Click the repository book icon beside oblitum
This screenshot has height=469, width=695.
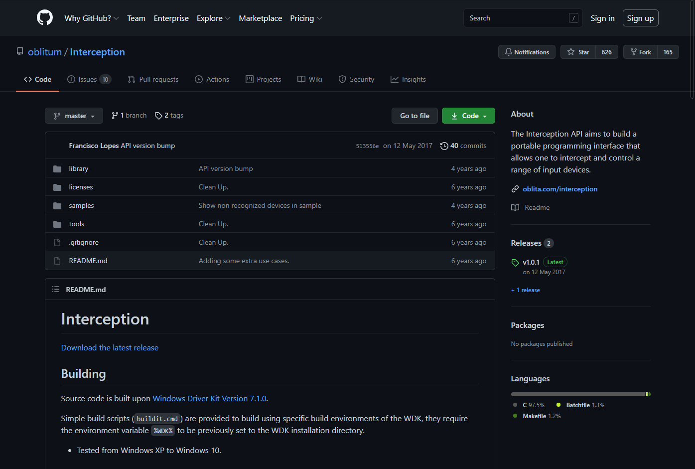pyautogui.click(x=20, y=52)
